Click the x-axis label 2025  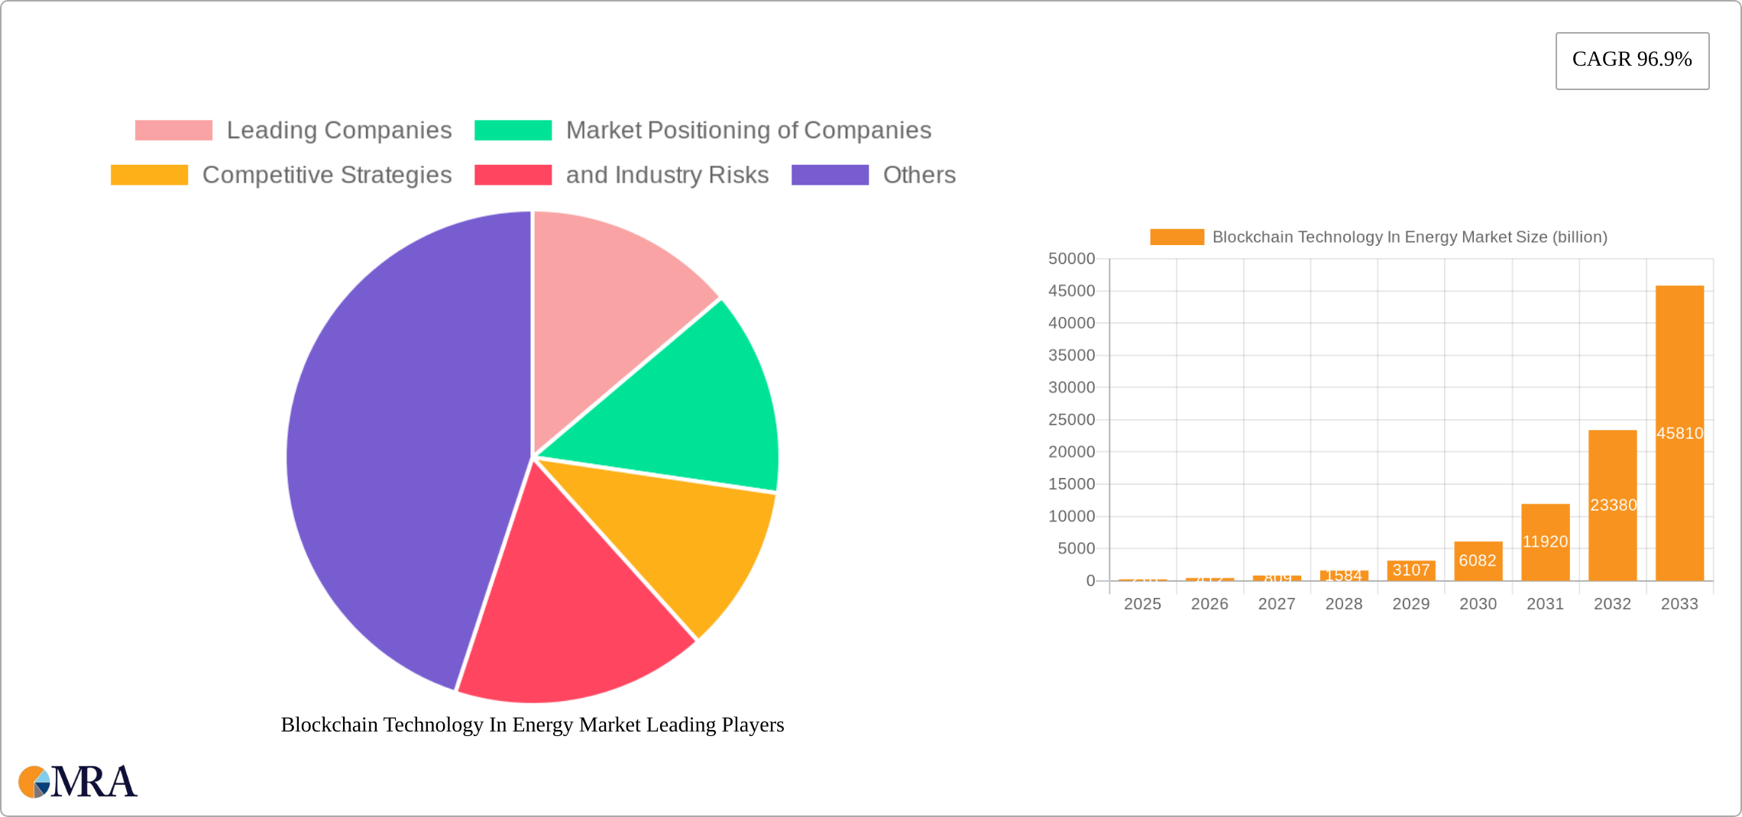[1142, 604]
